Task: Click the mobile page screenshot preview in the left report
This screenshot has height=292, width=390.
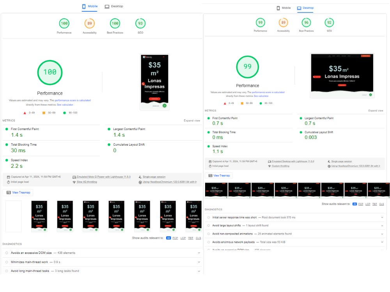Action: point(154,82)
